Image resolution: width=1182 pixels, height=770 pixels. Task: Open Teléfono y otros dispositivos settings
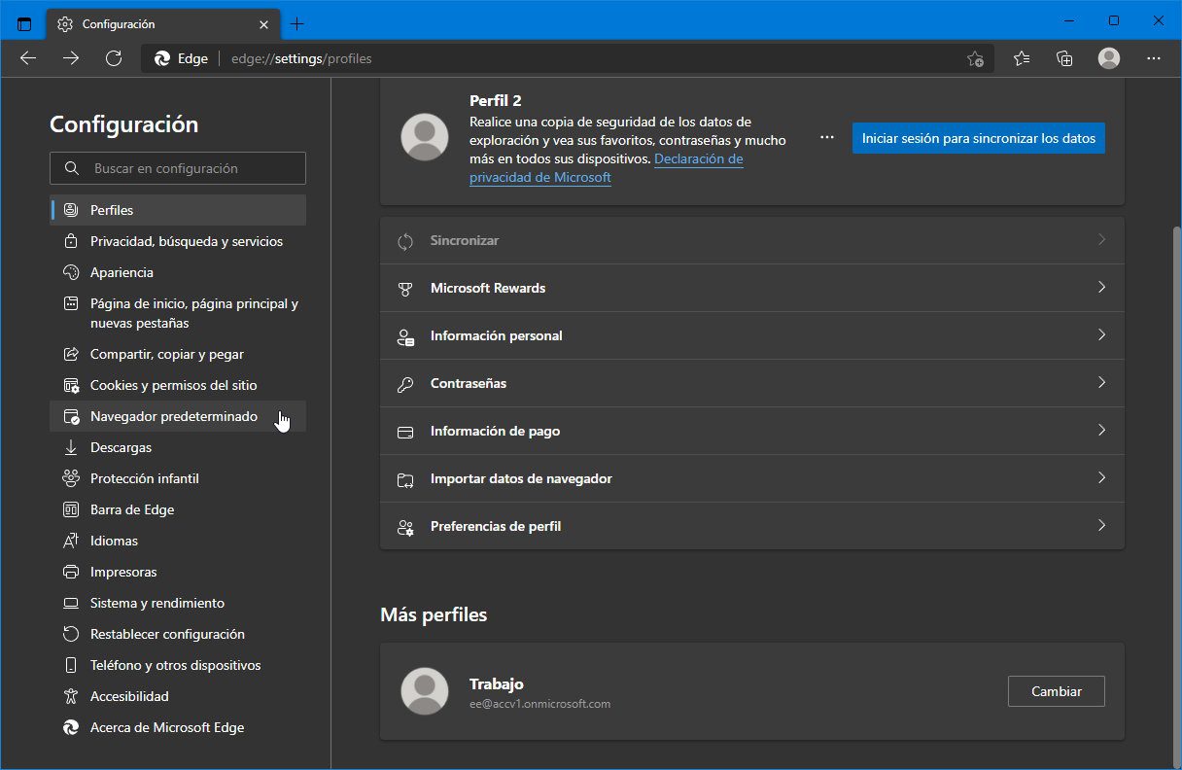tap(178, 665)
